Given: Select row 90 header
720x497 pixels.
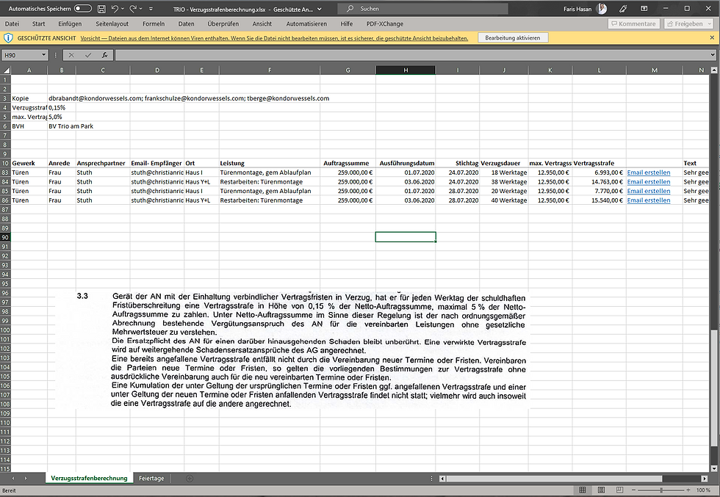Looking at the screenshot, I should [5, 237].
